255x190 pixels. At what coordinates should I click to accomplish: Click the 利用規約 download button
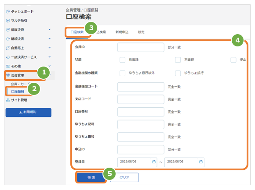coord(29,113)
